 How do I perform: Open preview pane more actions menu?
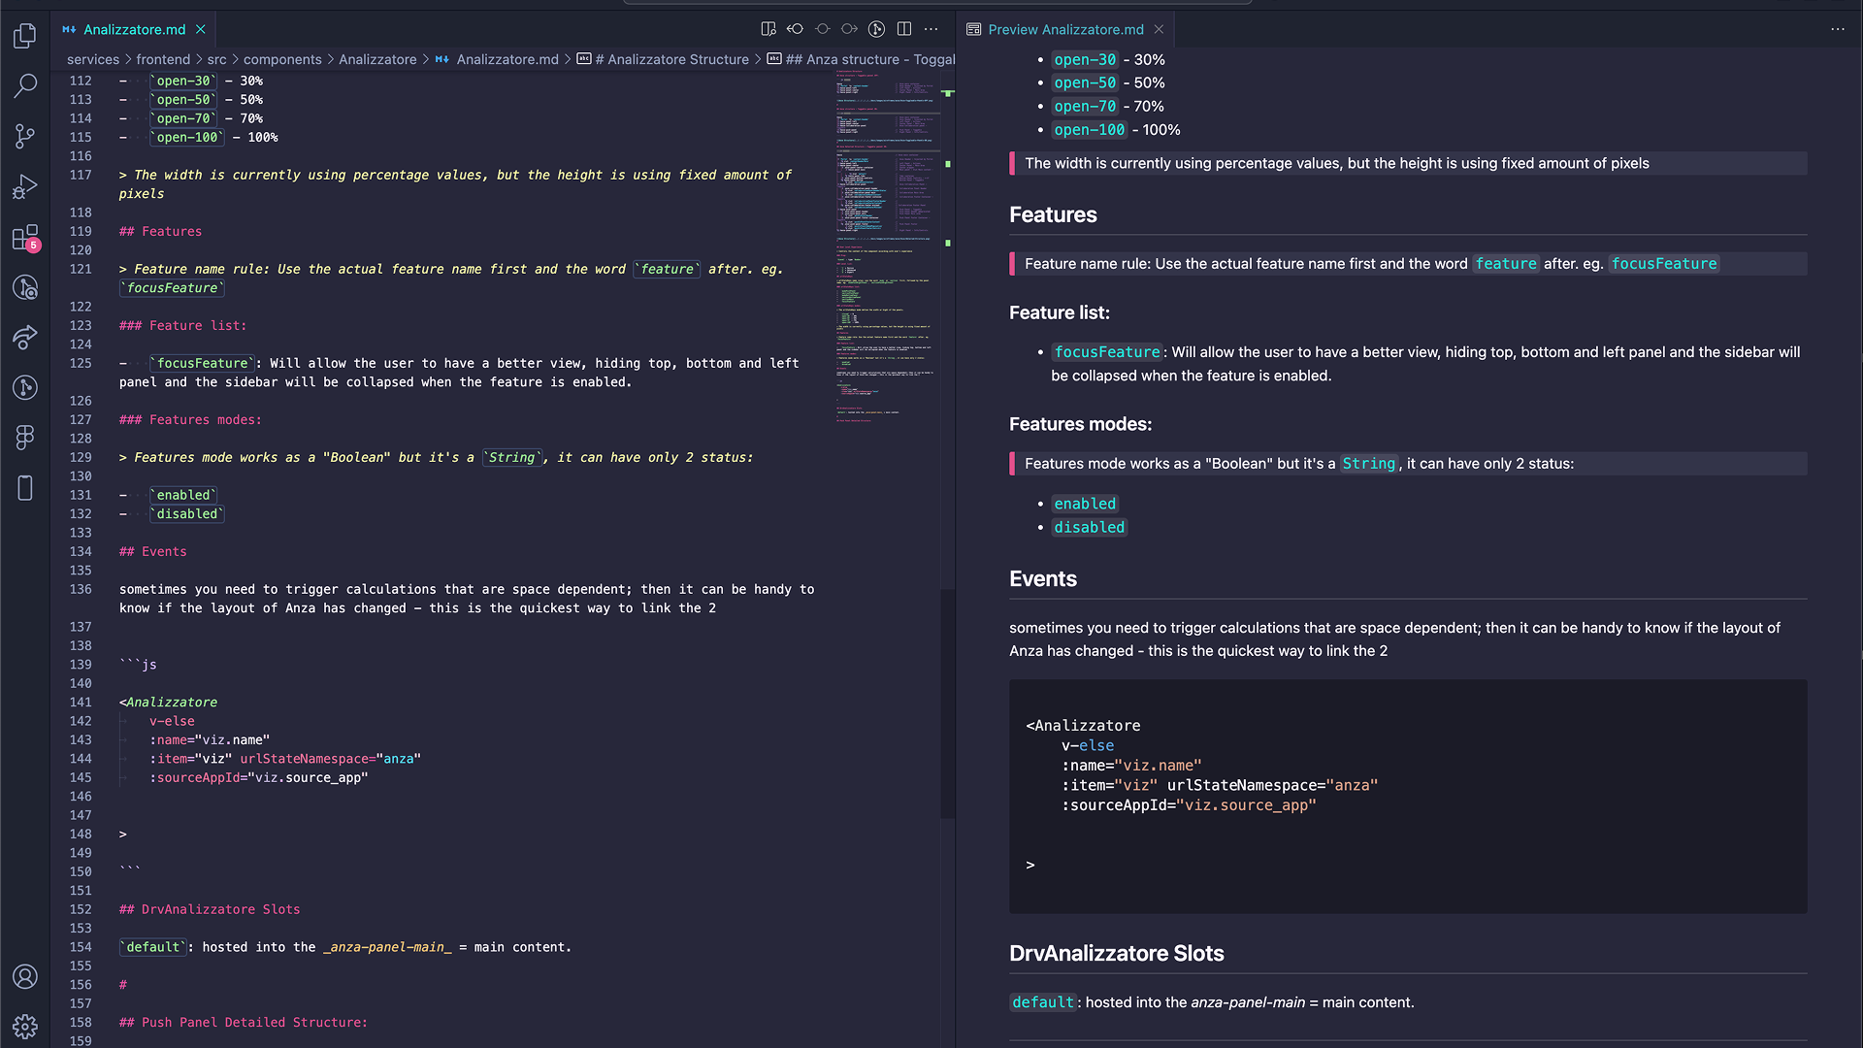1838,29
